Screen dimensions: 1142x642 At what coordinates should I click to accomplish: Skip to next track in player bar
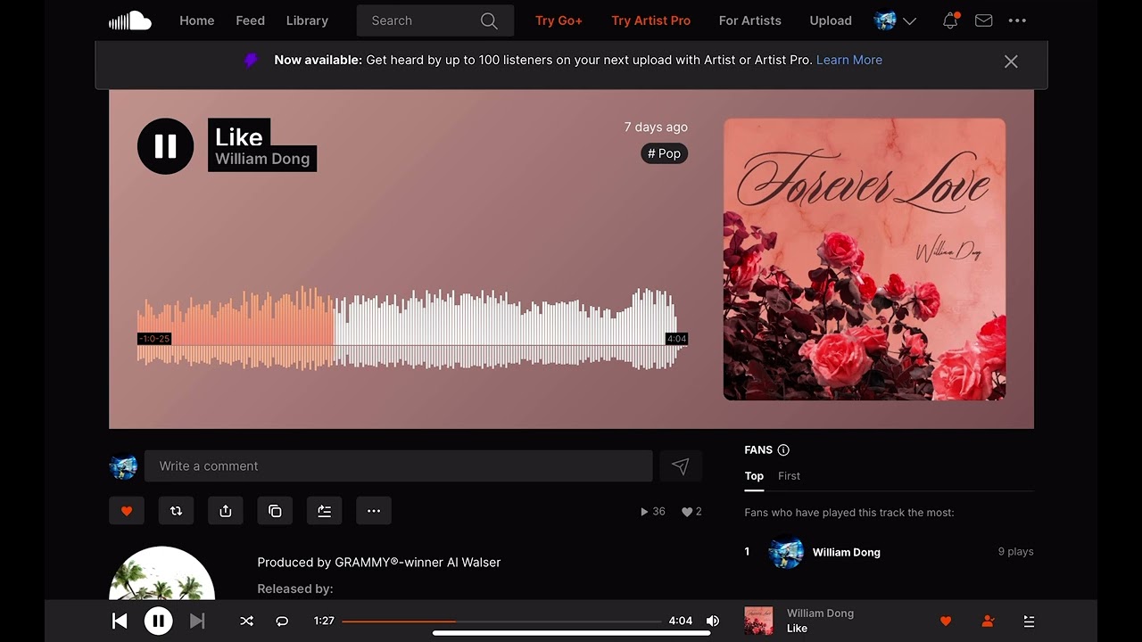[x=198, y=621]
